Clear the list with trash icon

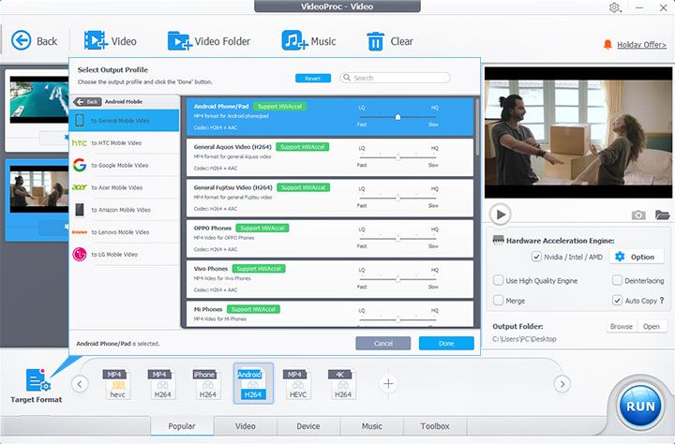click(x=375, y=41)
